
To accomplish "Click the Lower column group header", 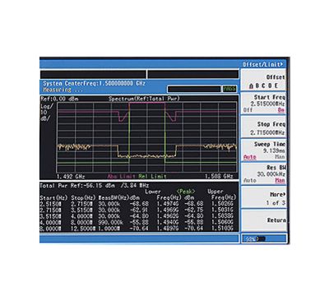I will pyautogui.click(x=153, y=192).
